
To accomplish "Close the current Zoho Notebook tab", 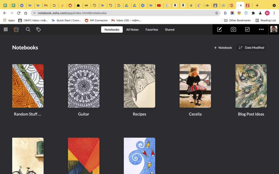I will pos(241,5).
